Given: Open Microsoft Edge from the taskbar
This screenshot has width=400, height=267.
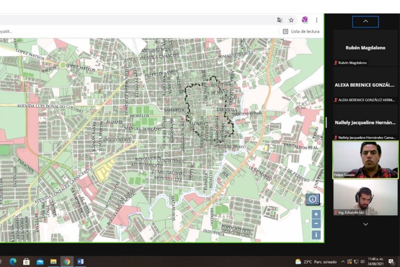Looking at the screenshot, I should point(13,262).
